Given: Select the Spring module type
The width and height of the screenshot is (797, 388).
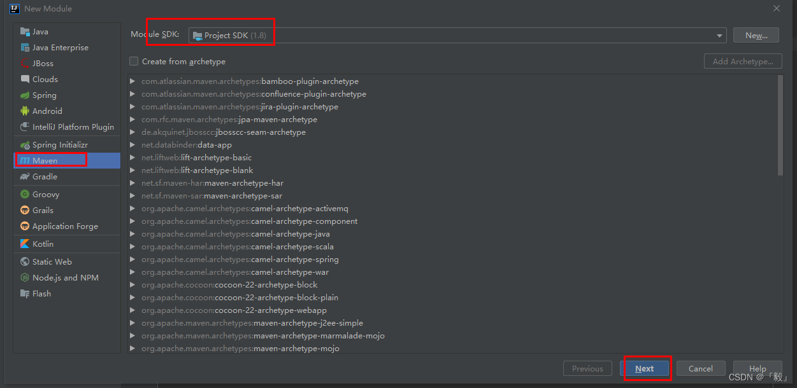Looking at the screenshot, I should point(67,95).
